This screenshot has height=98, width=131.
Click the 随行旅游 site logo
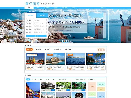point(32,4)
